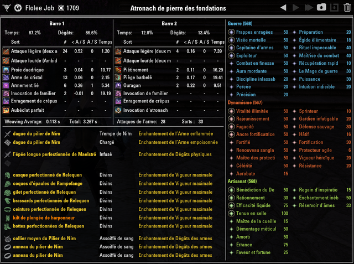This screenshot has height=264, width=354.
Task: Click the Efficacité liquide champion skill
Action: [x=253, y=205]
